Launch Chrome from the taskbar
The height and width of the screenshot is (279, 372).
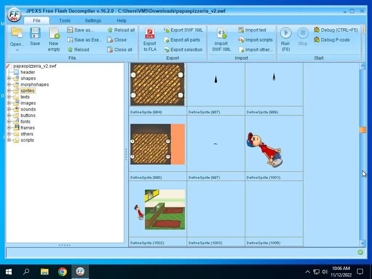[x=62, y=272]
